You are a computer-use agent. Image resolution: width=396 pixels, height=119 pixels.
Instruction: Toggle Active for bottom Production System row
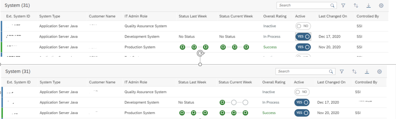click(x=302, y=113)
